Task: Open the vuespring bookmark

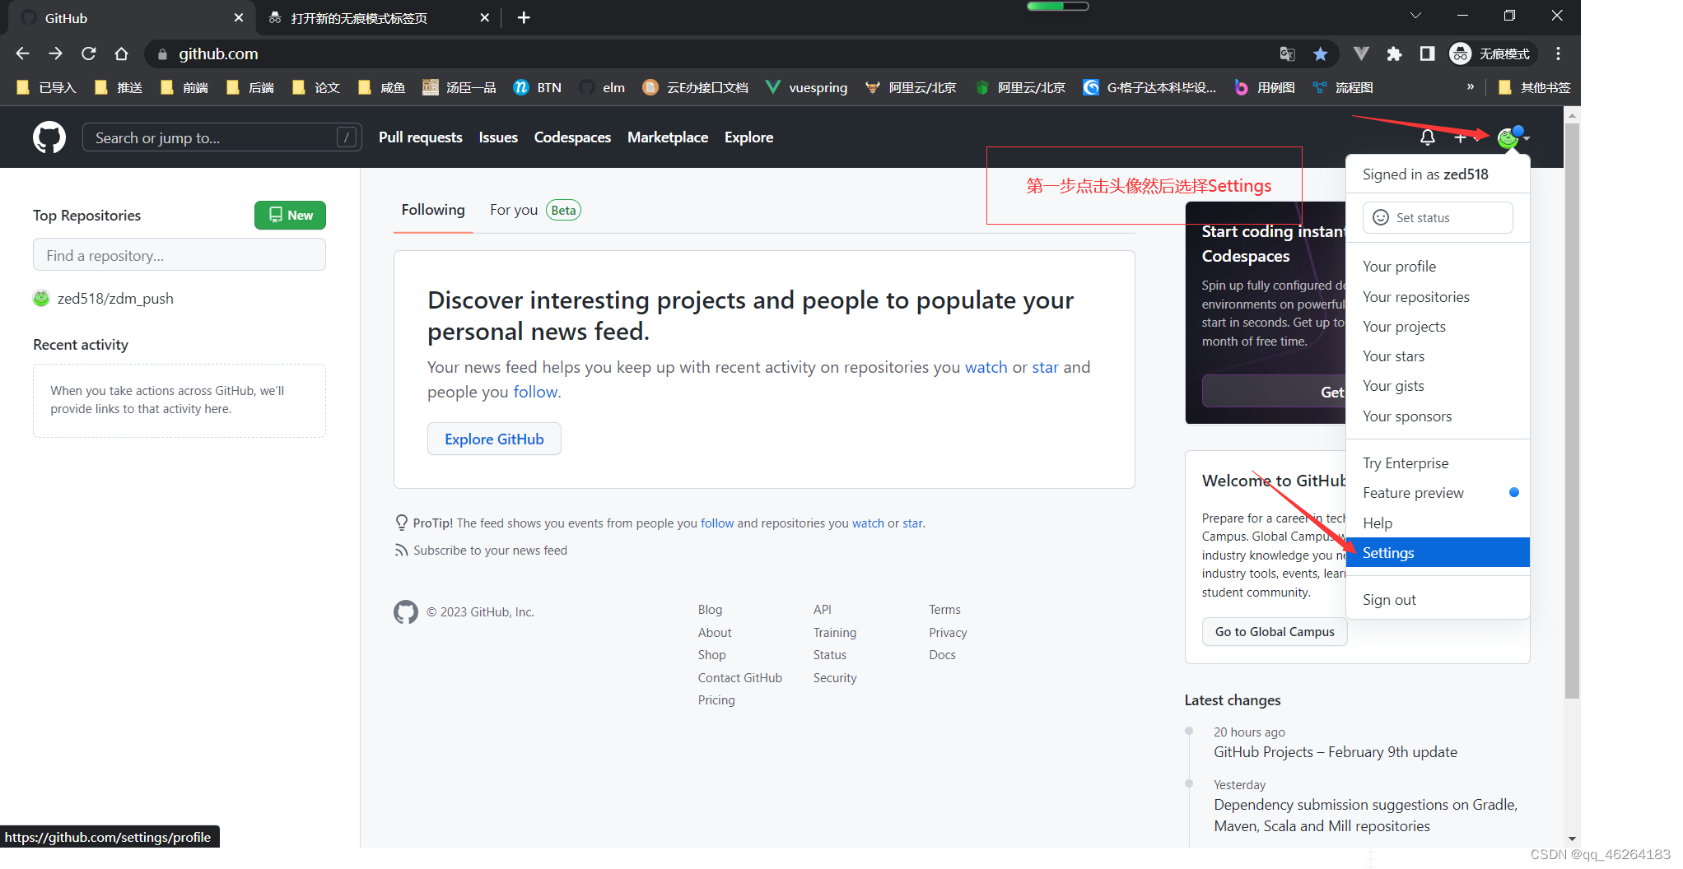Action: (x=806, y=87)
